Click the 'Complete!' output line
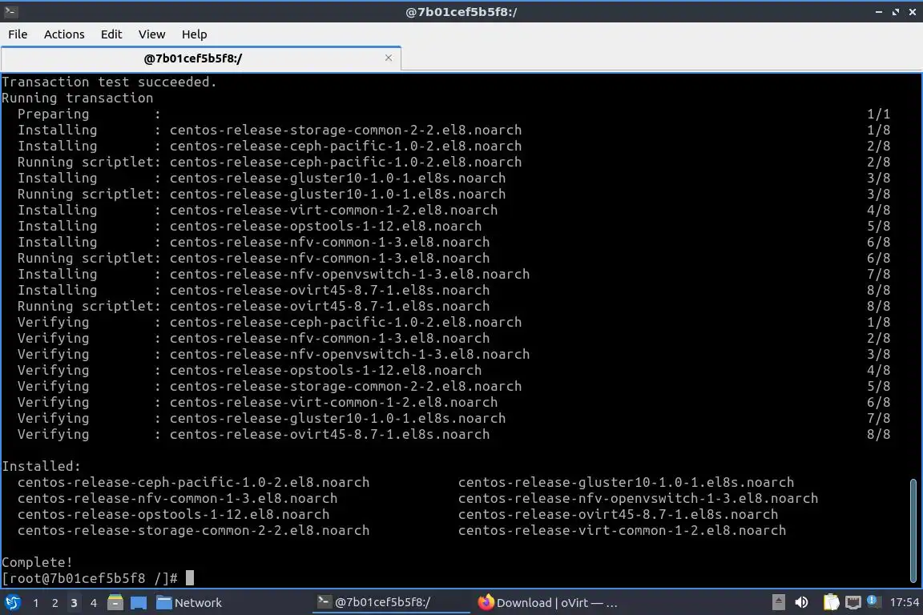 37,563
